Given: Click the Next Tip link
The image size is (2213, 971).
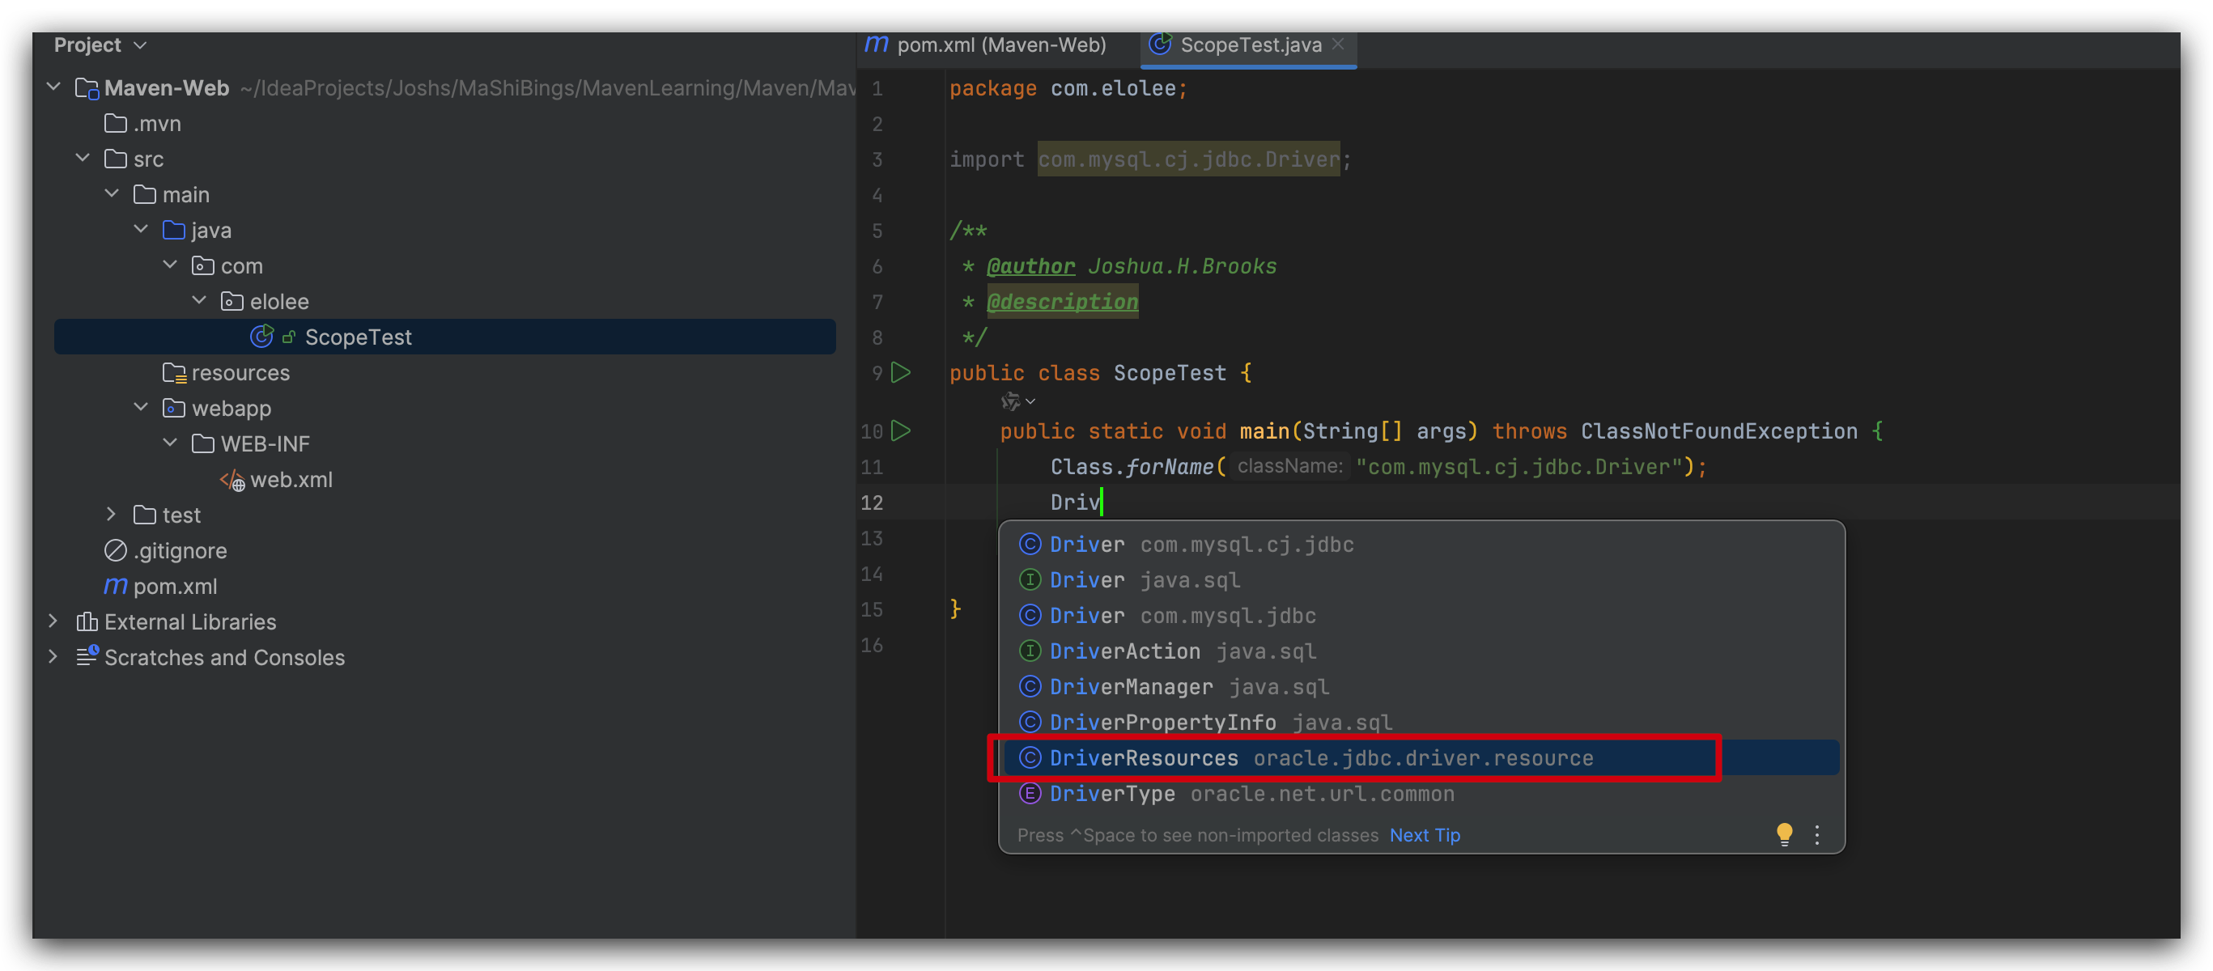Looking at the screenshot, I should (x=1425, y=834).
